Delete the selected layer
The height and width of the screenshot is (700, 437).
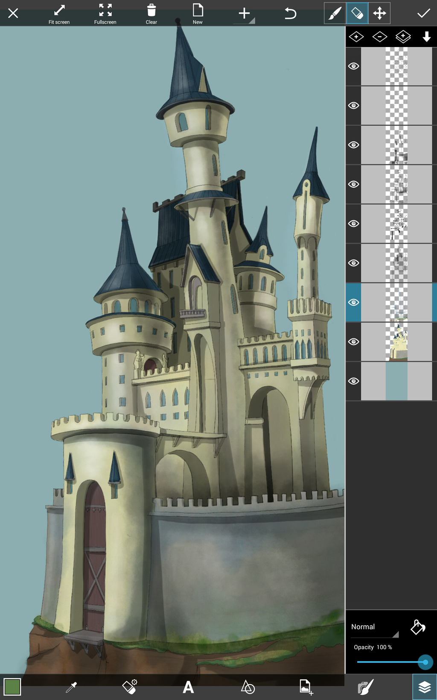tap(379, 37)
